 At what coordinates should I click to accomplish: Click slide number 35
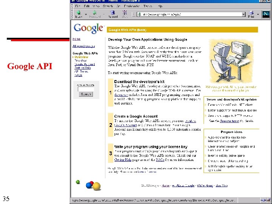pyautogui.click(x=6, y=199)
